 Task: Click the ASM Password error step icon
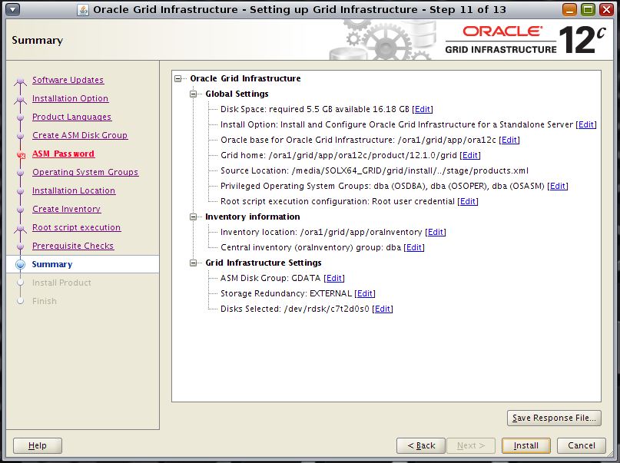(21, 155)
